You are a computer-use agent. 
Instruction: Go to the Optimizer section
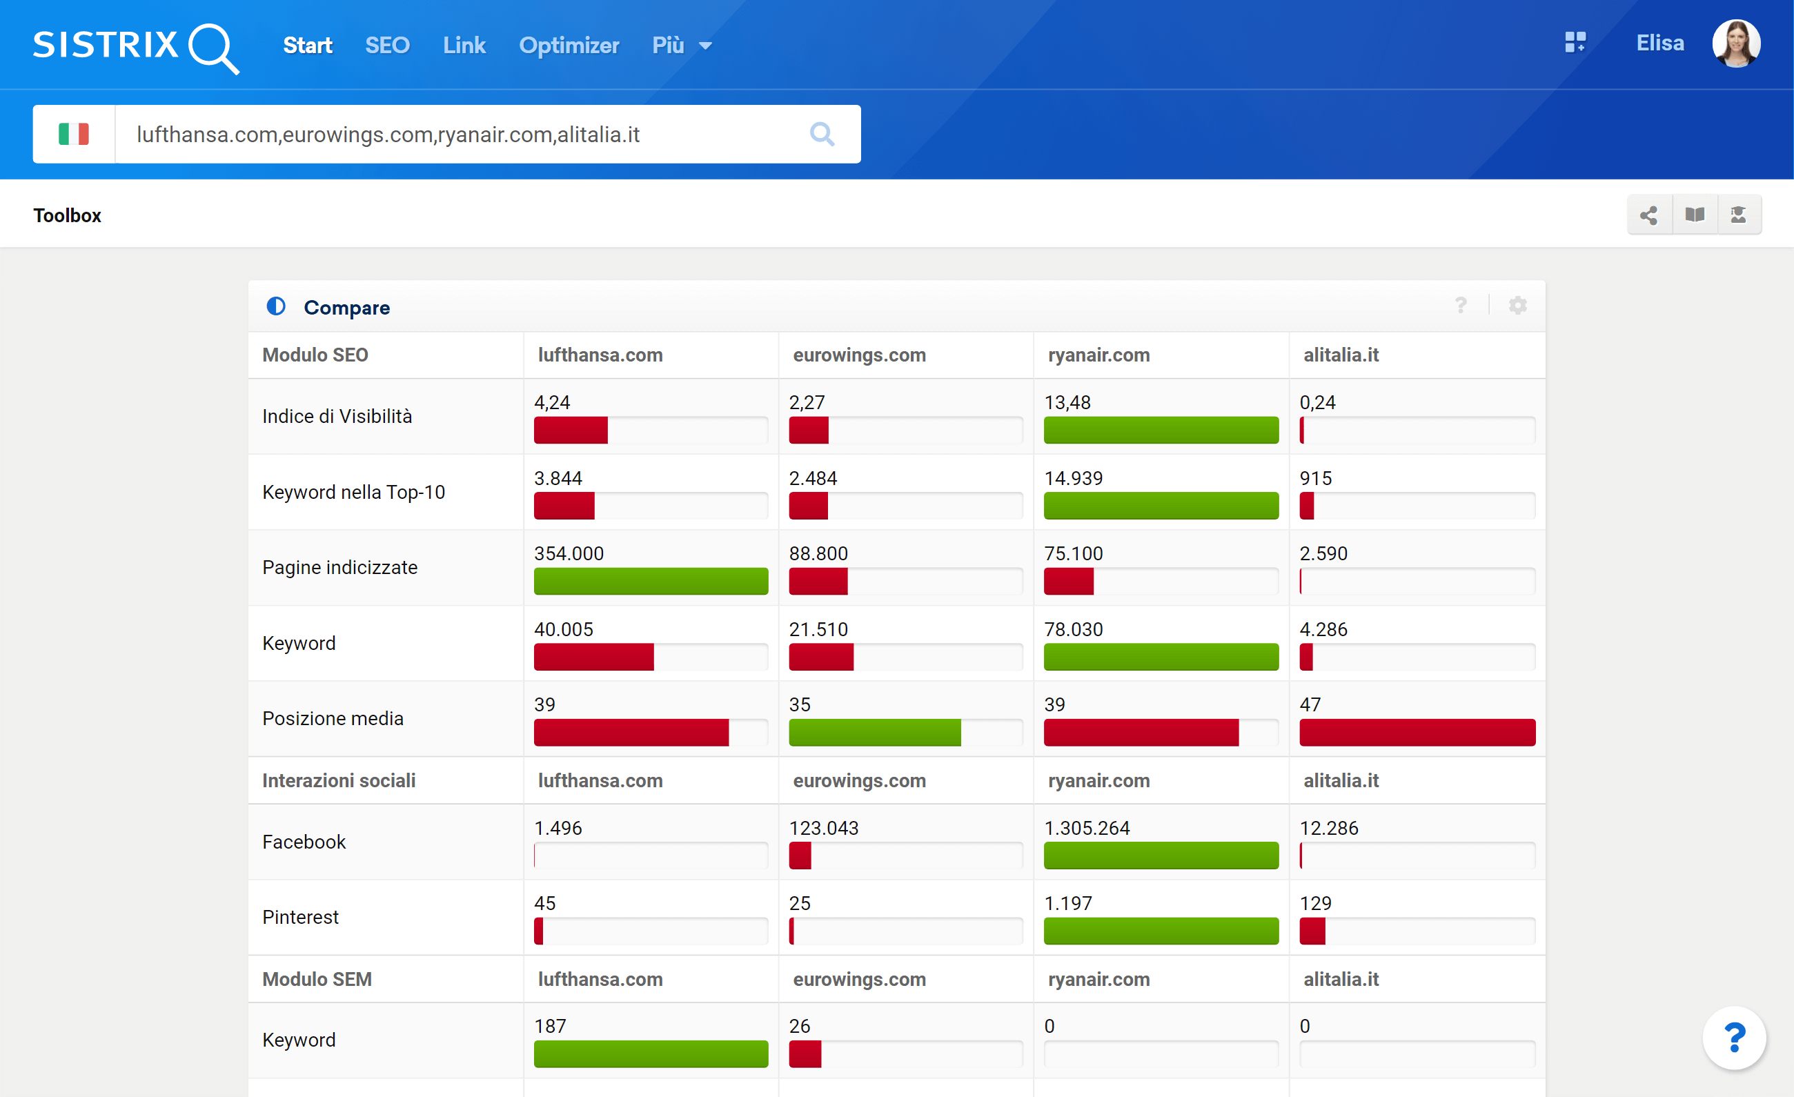point(569,45)
